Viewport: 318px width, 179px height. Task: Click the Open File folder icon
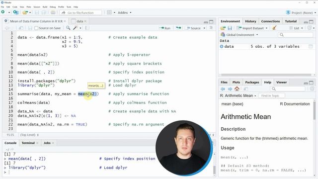[x=25, y=12]
